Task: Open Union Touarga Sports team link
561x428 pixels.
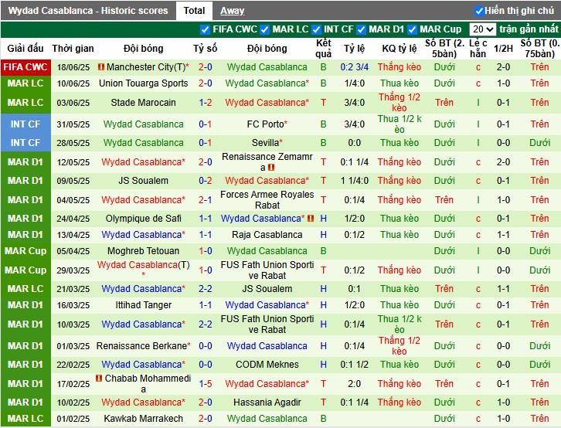Action: (x=144, y=83)
